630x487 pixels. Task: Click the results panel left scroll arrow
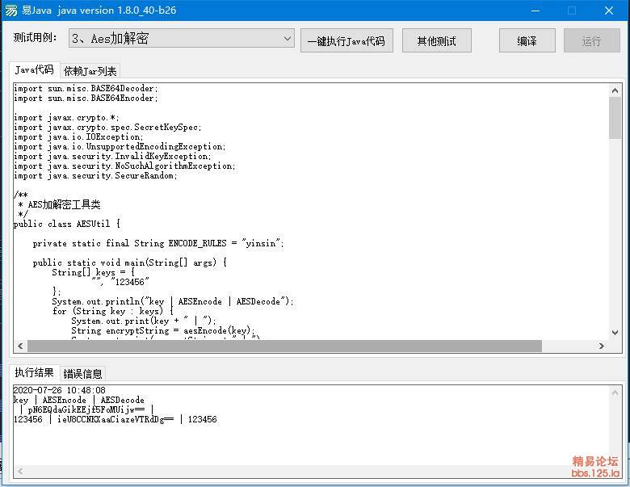19,471
